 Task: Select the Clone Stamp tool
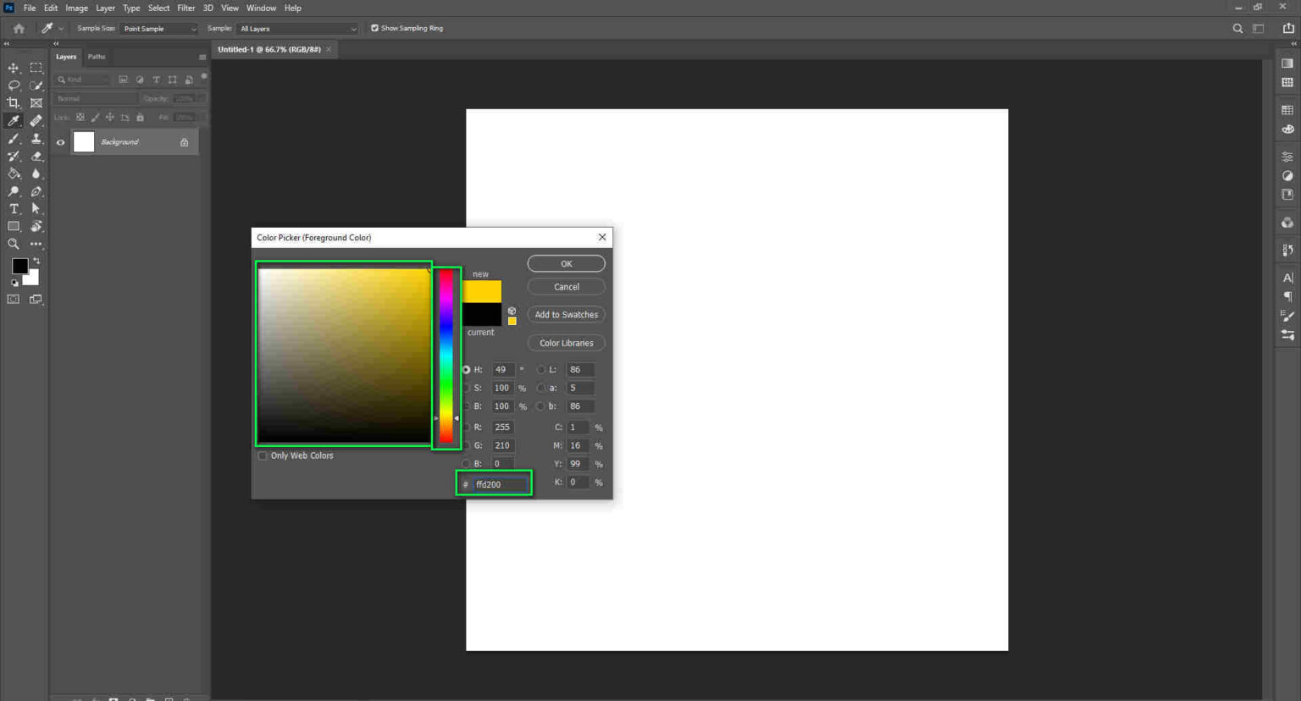[x=36, y=138]
